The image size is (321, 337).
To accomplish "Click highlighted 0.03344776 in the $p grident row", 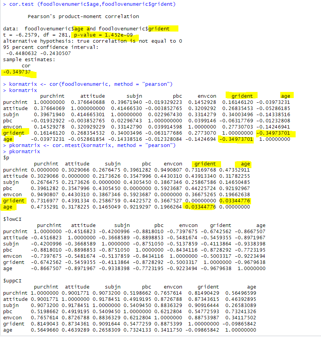I will tap(235, 201).
